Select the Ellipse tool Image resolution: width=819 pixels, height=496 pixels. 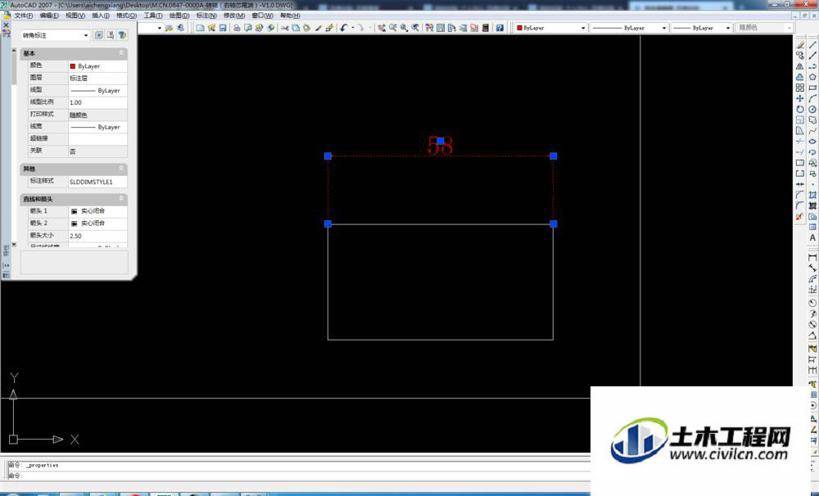coord(812,142)
